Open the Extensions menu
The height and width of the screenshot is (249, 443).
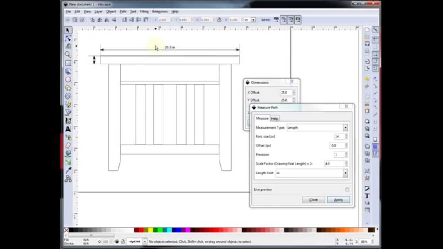click(160, 11)
